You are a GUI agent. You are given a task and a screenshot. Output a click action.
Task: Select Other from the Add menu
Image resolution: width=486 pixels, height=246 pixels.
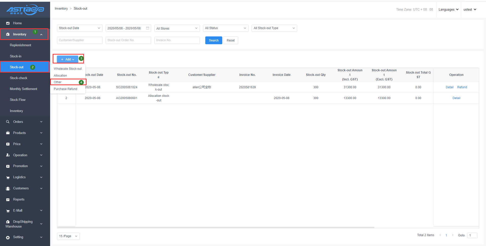[58, 82]
